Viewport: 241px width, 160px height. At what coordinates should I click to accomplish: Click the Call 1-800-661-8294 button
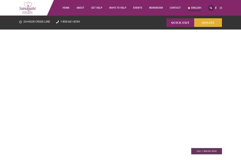206,151
